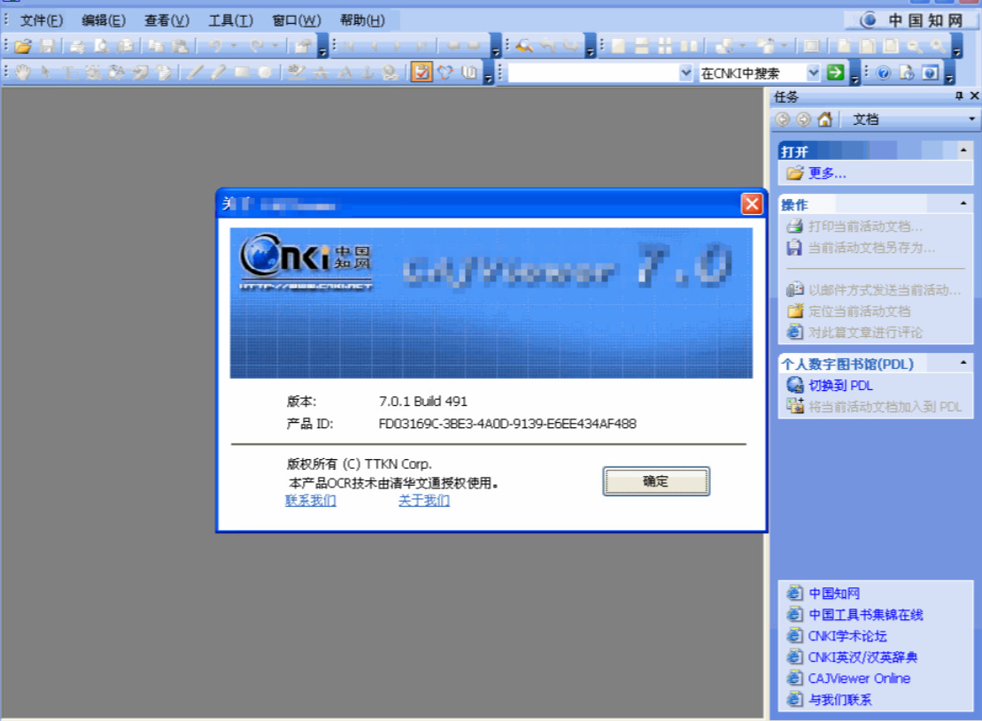Image resolution: width=982 pixels, height=721 pixels.
Task: Open the blue Help question-mark icon
Action: pyautogui.click(x=884, y=73)
